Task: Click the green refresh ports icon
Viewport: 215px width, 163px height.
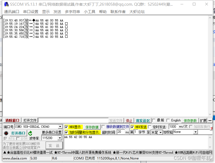Action: [30, 133]
